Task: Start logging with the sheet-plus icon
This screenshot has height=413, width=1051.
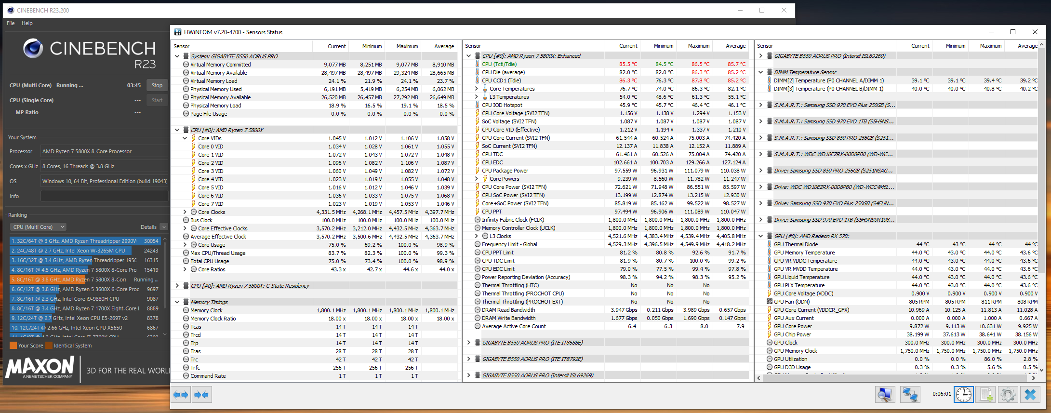Action: coord(986,395)
